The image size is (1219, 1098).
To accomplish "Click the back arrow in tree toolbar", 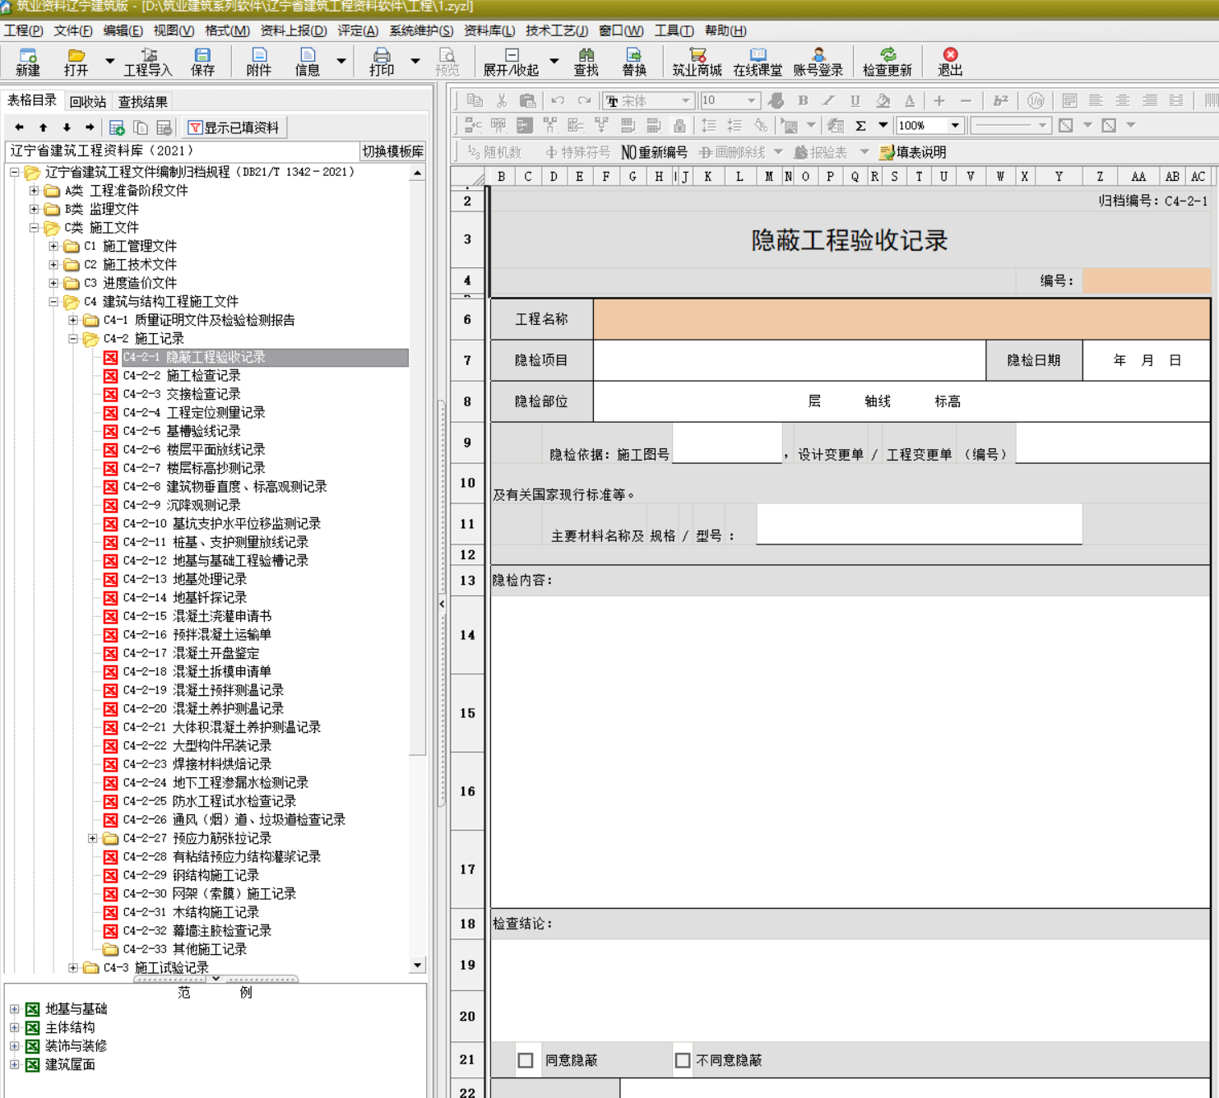I will 20,127.
